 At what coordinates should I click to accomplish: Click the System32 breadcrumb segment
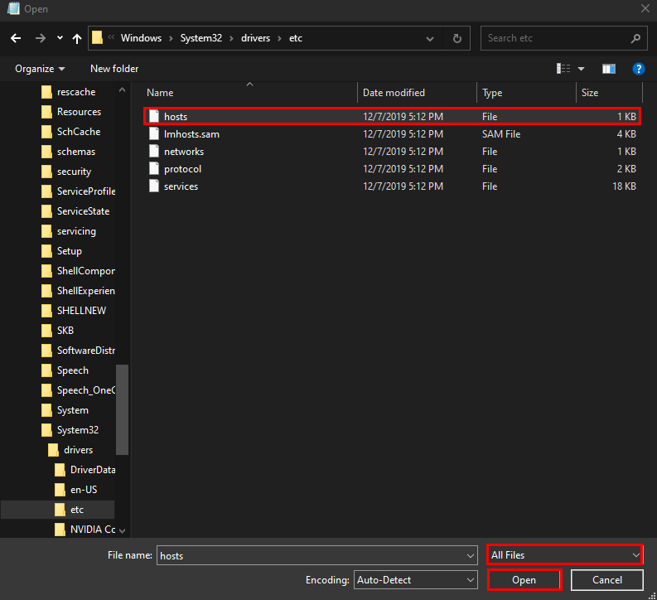201,38
